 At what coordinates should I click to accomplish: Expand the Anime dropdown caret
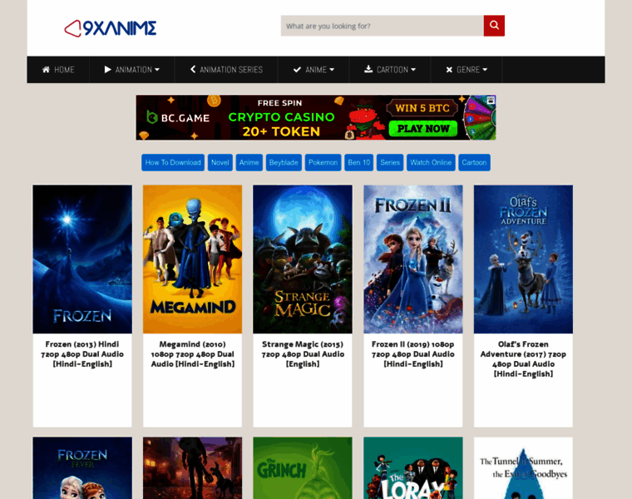click(x=332, y=70)
